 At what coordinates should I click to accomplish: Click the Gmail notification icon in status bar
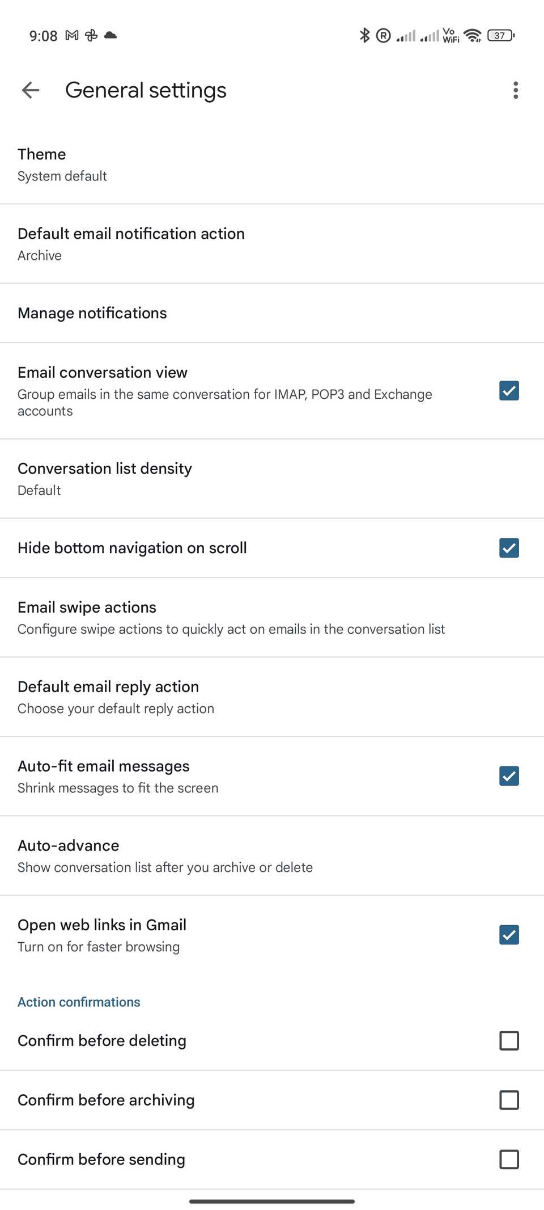tap(71, 35)
